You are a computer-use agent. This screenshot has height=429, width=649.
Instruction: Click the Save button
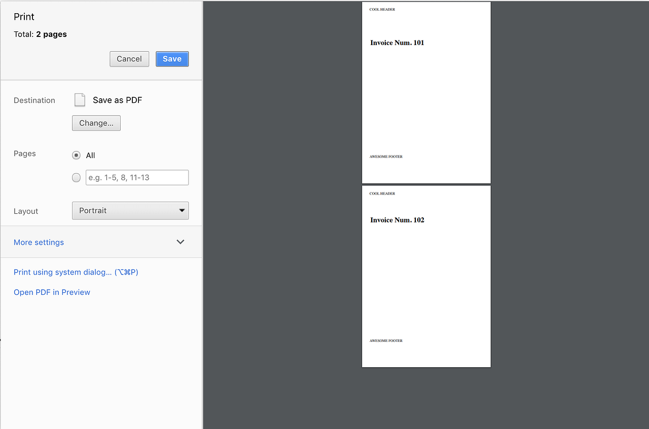[x=172, y=59]
